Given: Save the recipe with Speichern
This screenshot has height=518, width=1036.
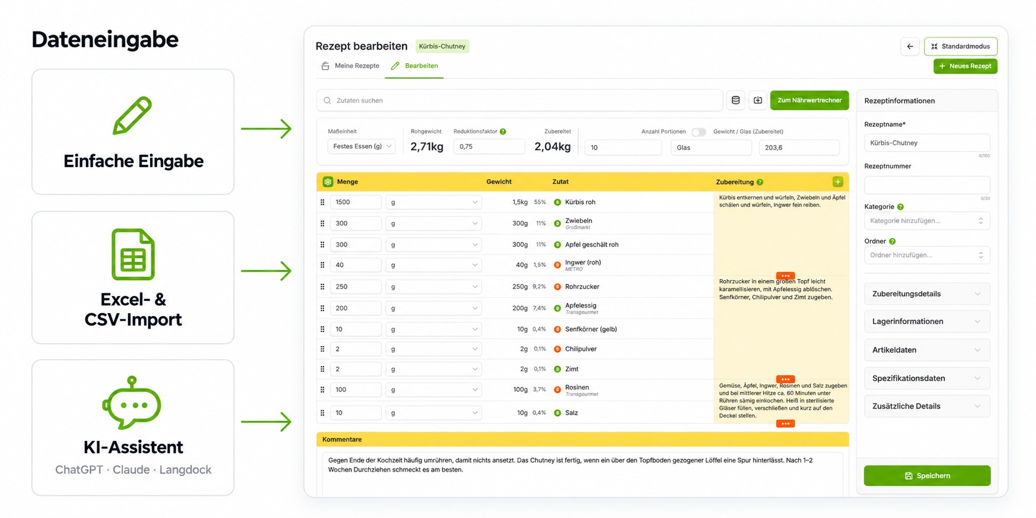Looking at the screenshot, I should point(927,476).
